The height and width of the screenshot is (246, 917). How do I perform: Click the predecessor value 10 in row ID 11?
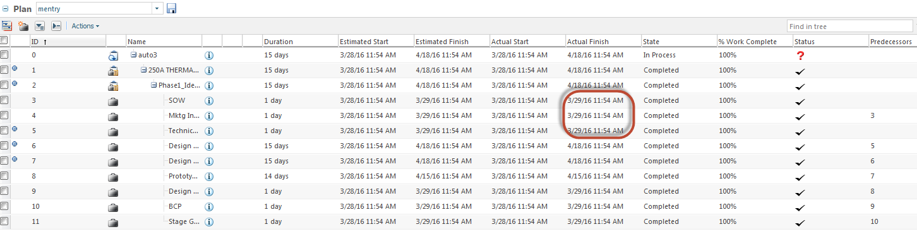click(x=874, y=221)
